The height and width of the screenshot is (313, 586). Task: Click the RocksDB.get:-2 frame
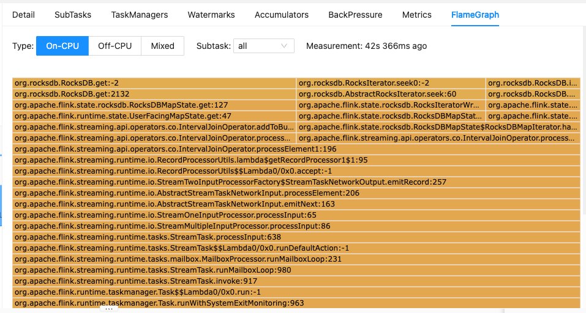154,83
